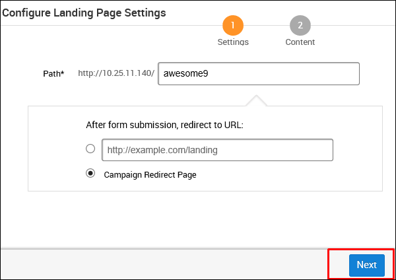This screenshot has height=280, width=396.
Task: Click the required asterisk beside Path
Action: pos(63,73)
